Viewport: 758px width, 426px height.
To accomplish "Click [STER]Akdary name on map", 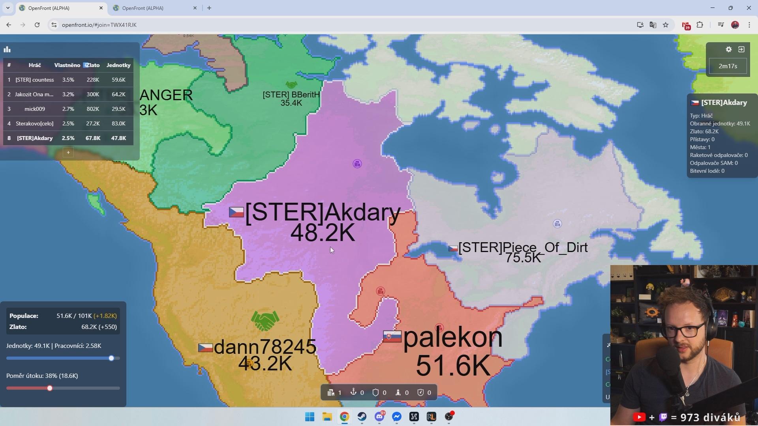I will point(323,212).
